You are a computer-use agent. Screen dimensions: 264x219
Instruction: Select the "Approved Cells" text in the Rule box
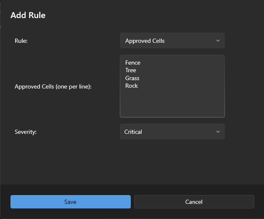145,41
